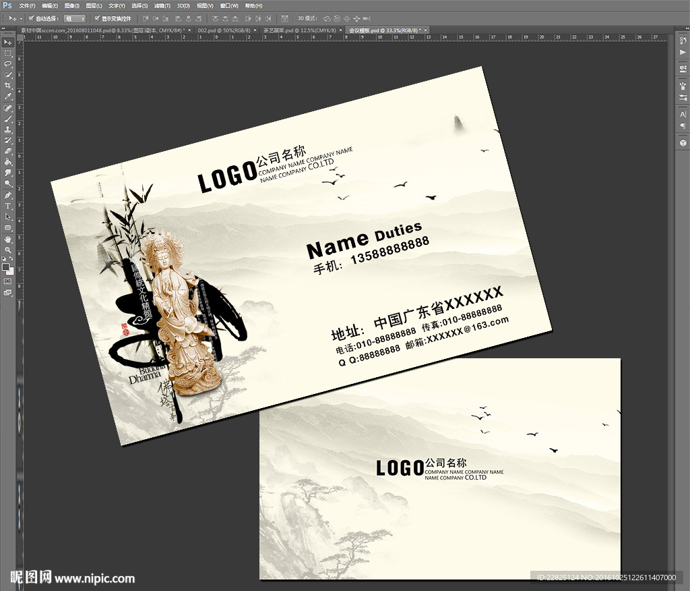Open the Brush settings panel icon
This screenshot has height=591, width=690.
point(683,97)
